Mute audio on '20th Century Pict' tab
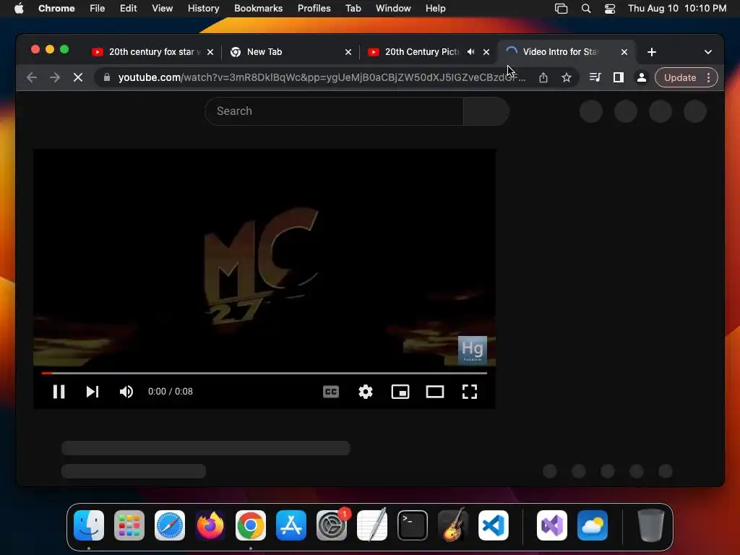This screenshot has width=740, height=555. tap(470, 52)
